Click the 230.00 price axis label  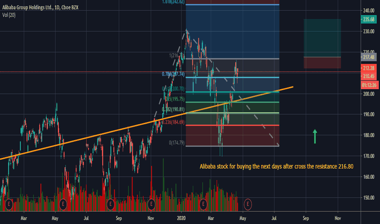point(369,31)
